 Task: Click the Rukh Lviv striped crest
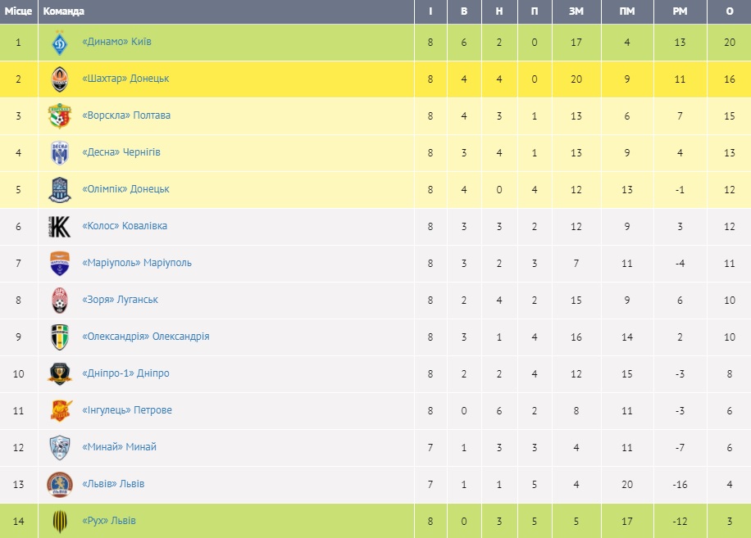tap(60, 521)
